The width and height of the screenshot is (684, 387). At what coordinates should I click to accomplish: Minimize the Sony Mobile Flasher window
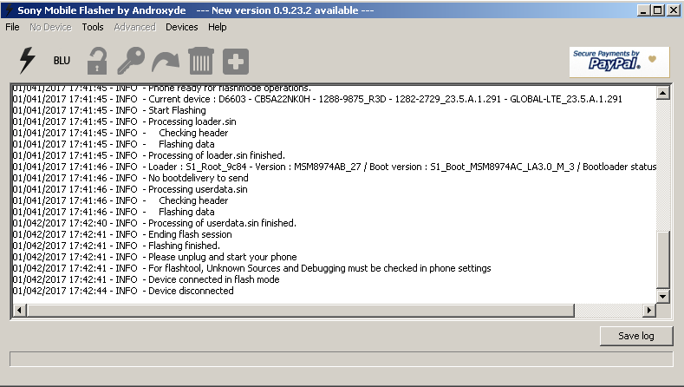643,10
